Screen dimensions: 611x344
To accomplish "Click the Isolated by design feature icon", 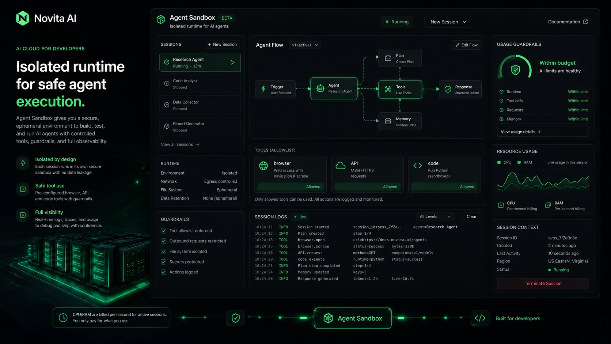I will point(23,163).
